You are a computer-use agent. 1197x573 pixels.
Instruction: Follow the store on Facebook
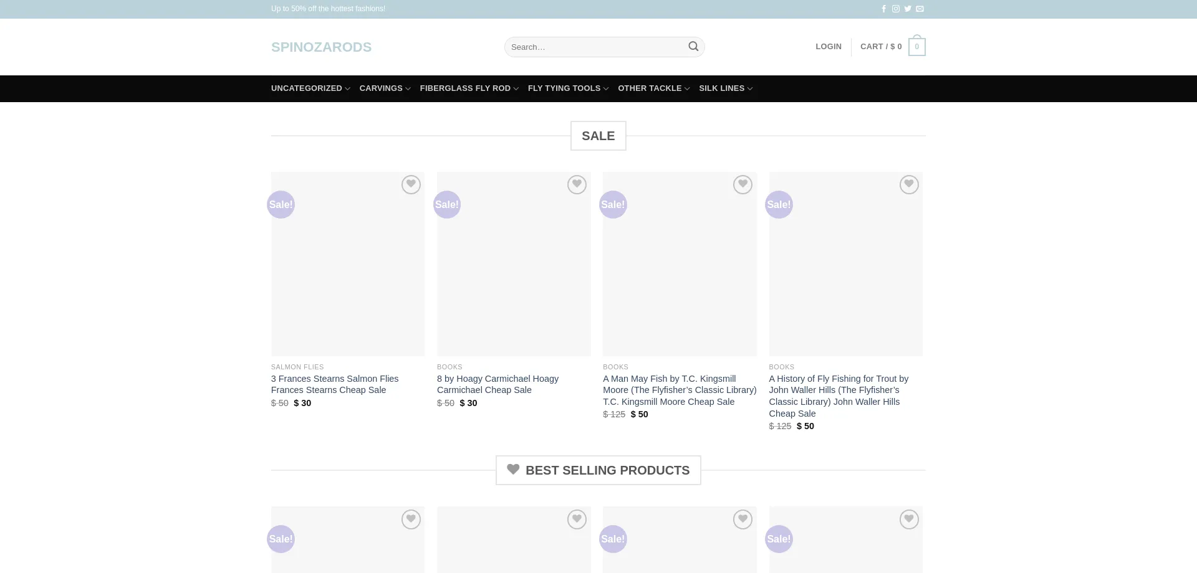tap(884, 9)
